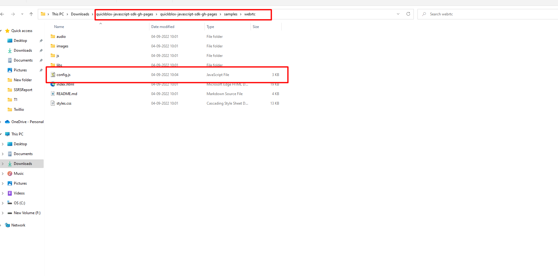Screen dimensions: 558x276
Task: Click the pin icon beside Documents
Action: (41, 60)
